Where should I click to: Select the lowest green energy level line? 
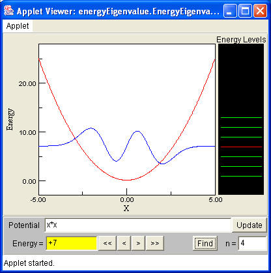point(241,176)
